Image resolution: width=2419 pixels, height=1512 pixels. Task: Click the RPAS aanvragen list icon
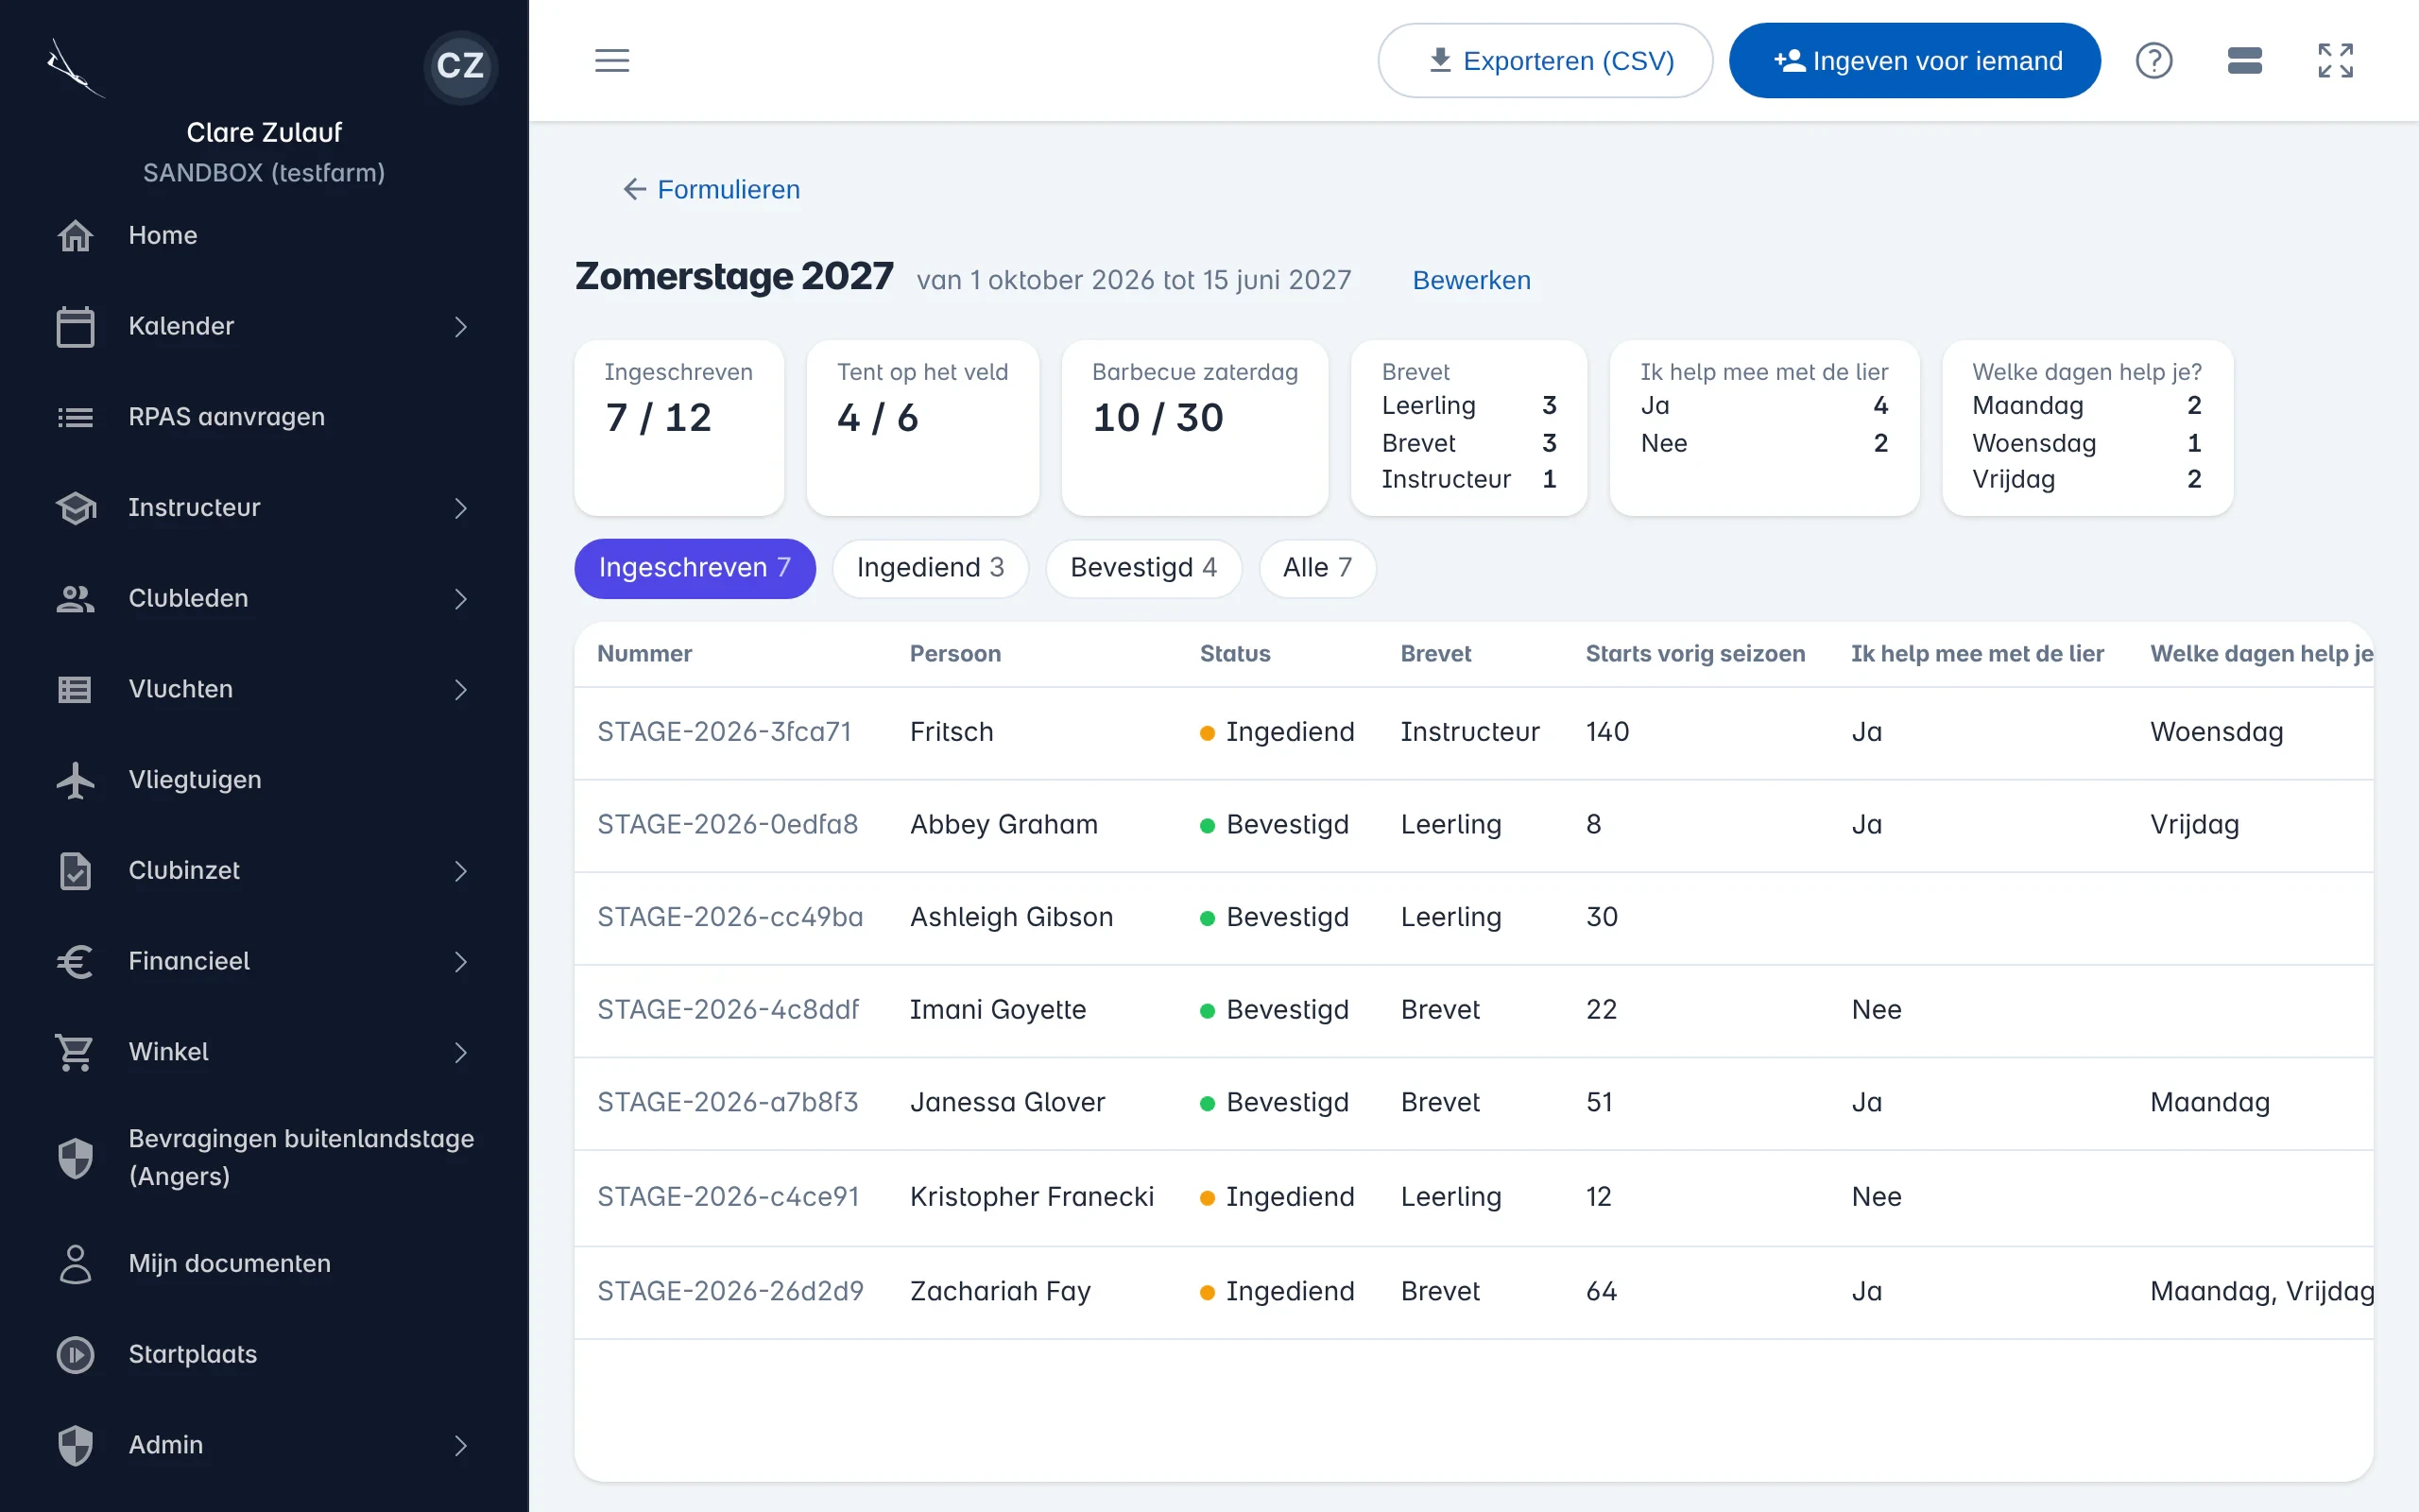(75, 417)
